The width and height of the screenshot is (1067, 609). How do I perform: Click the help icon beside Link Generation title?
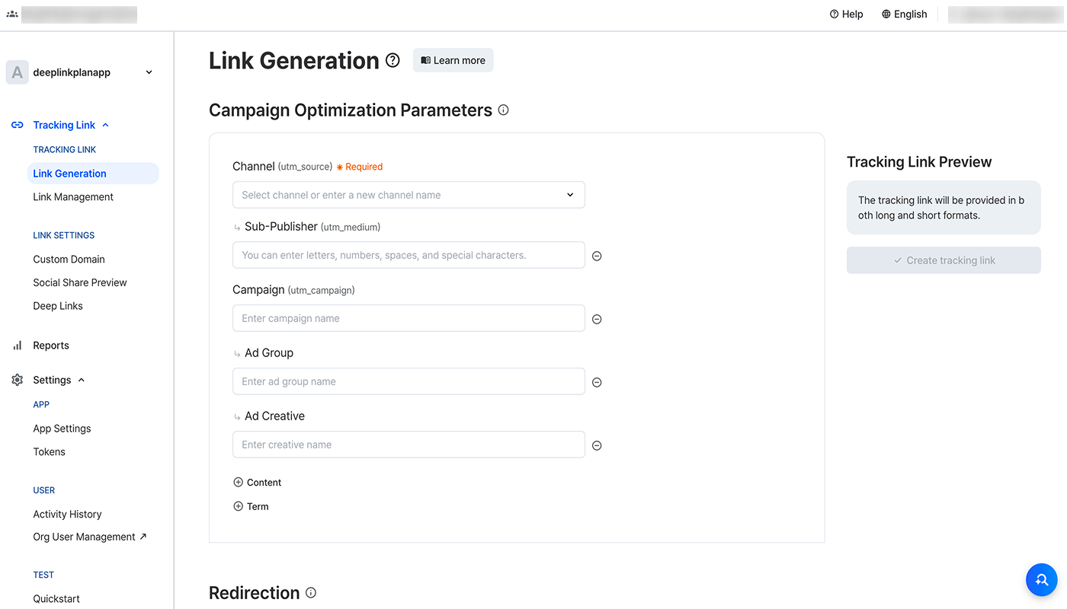coord(393,60)
